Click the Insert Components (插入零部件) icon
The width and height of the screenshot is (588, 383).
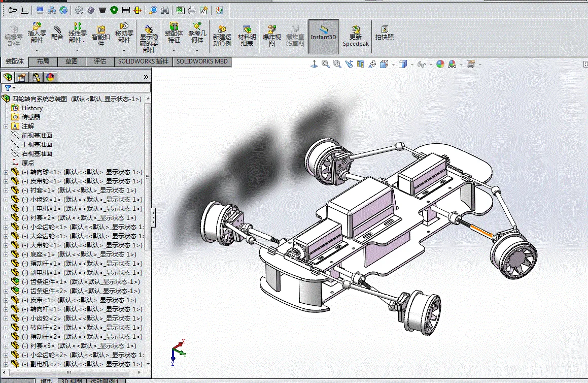pos(37,33)
